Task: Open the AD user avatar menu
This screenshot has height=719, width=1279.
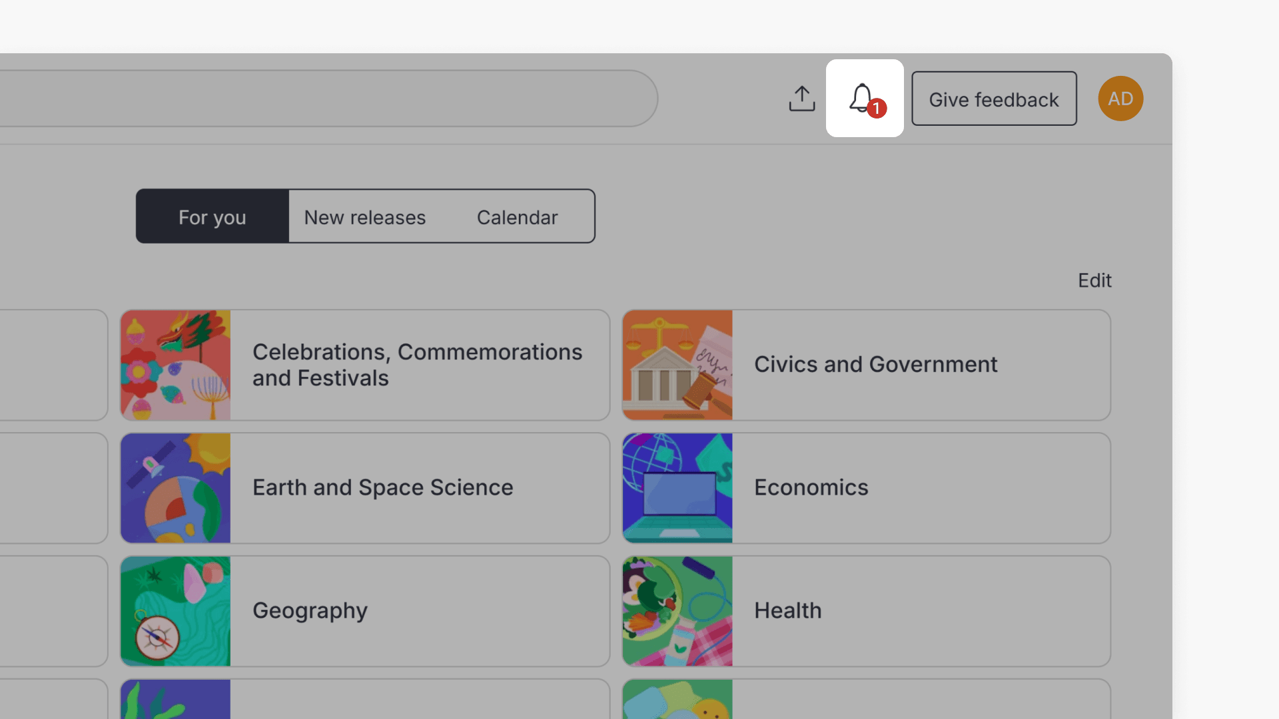Action: pos(1120,99)
